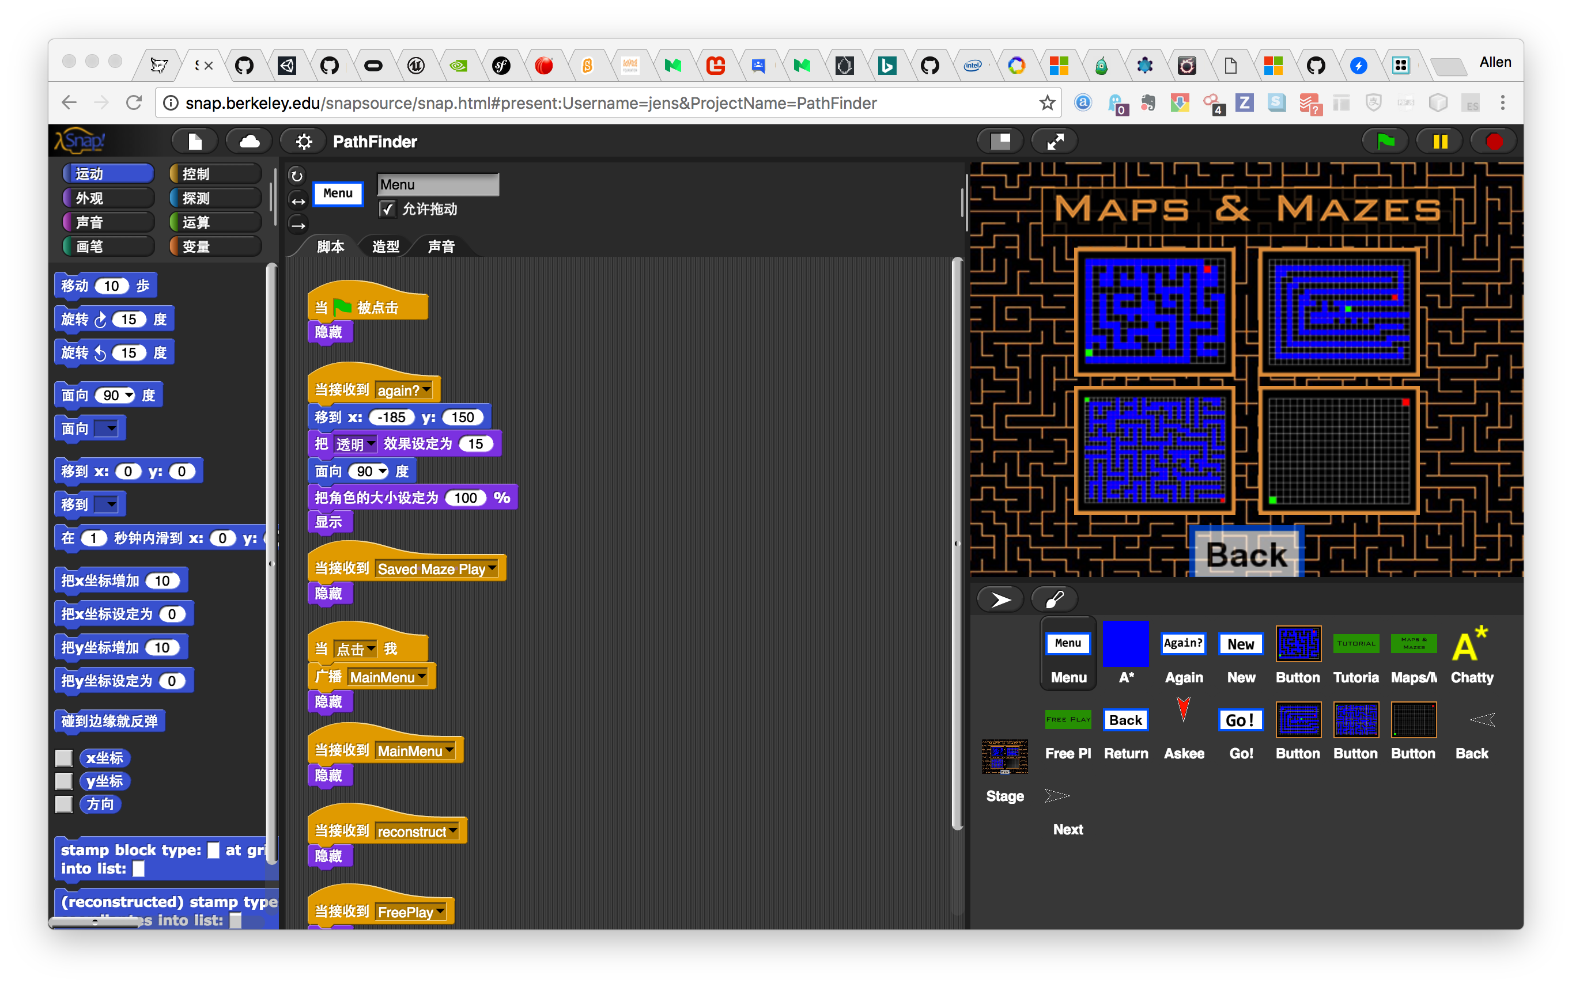Click the Back button on stage
This screenshot has height=987, width=1572.
1246,555
